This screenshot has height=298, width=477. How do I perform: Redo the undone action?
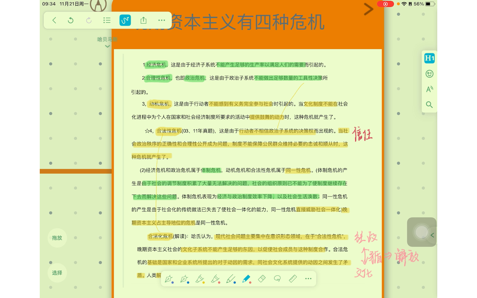pyautogui.click(x=89, y=20)
